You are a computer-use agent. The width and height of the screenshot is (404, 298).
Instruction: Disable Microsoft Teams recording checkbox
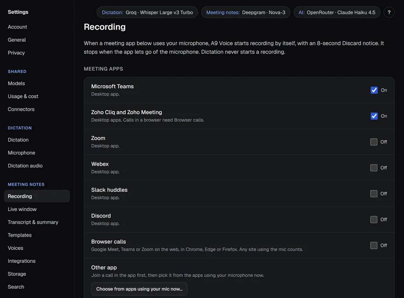[x=374, y=90]
